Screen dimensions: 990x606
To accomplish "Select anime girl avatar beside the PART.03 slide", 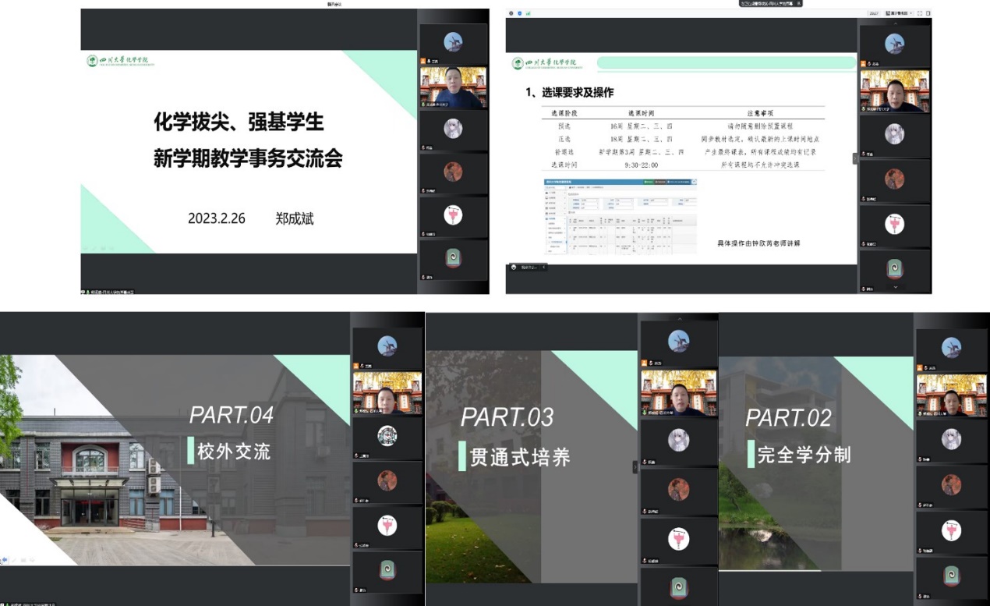I will tap(678, 441).
